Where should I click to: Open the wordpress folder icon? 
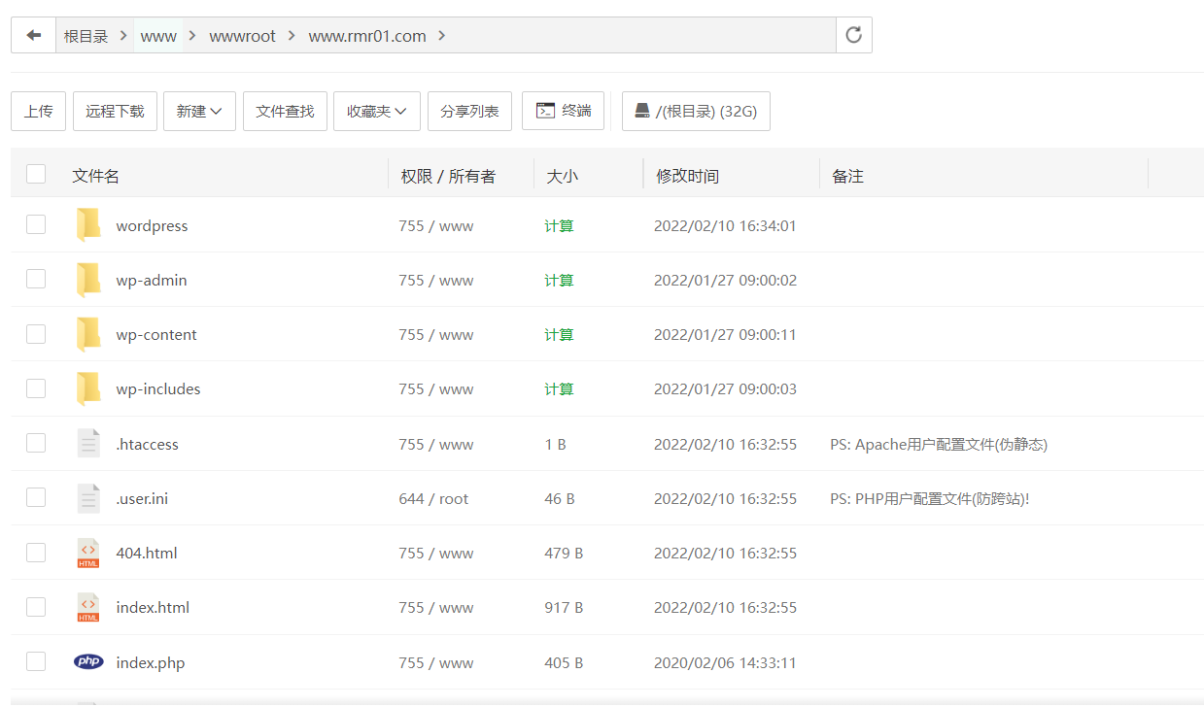88,225
